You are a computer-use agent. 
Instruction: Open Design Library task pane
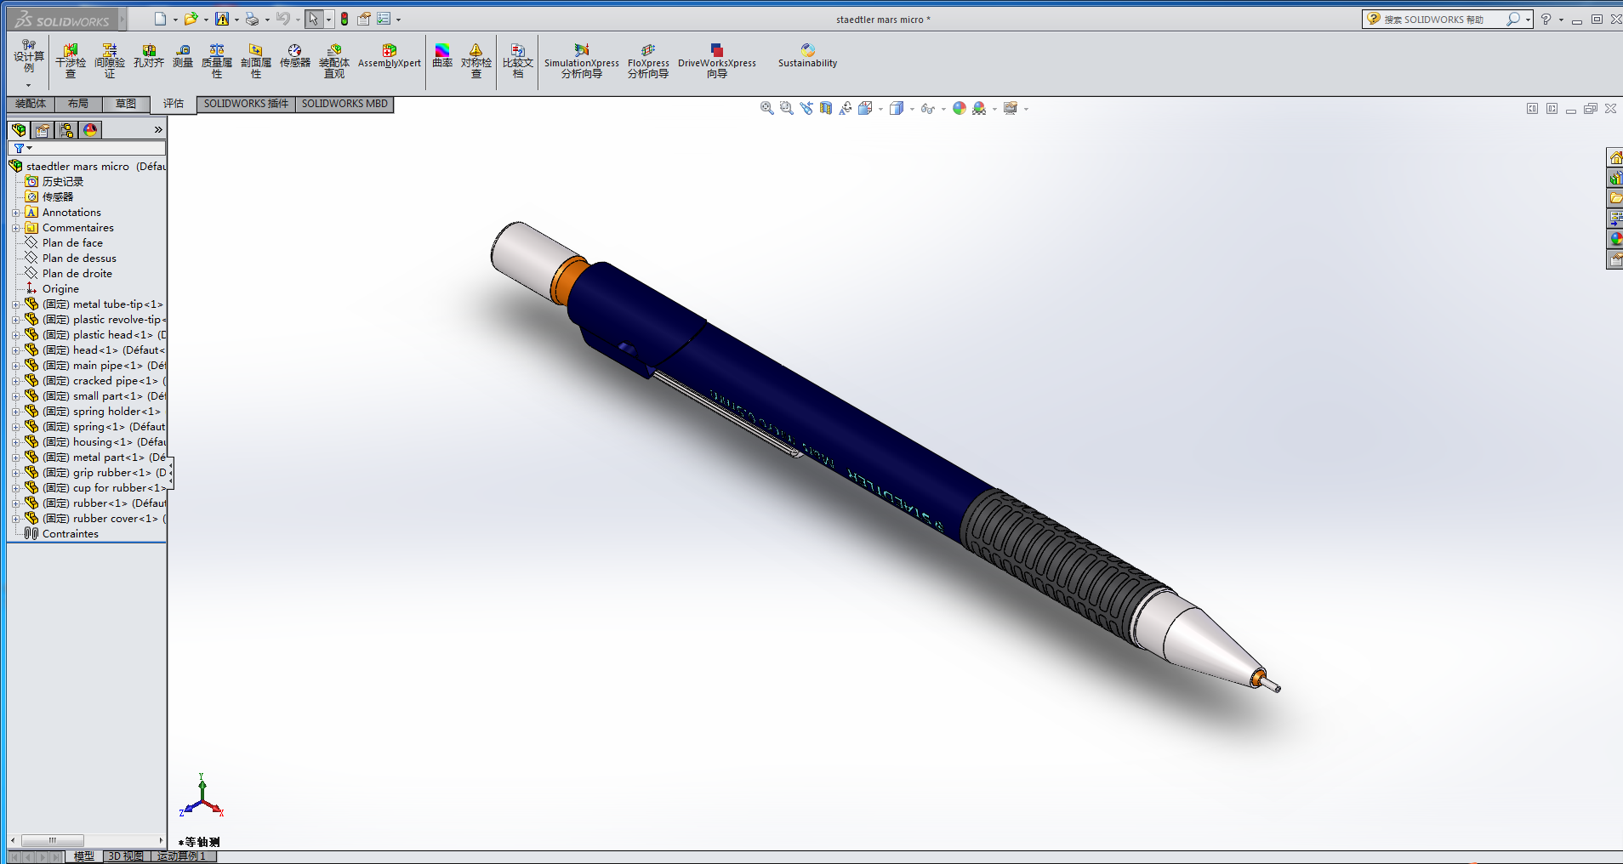[1614, 178]
